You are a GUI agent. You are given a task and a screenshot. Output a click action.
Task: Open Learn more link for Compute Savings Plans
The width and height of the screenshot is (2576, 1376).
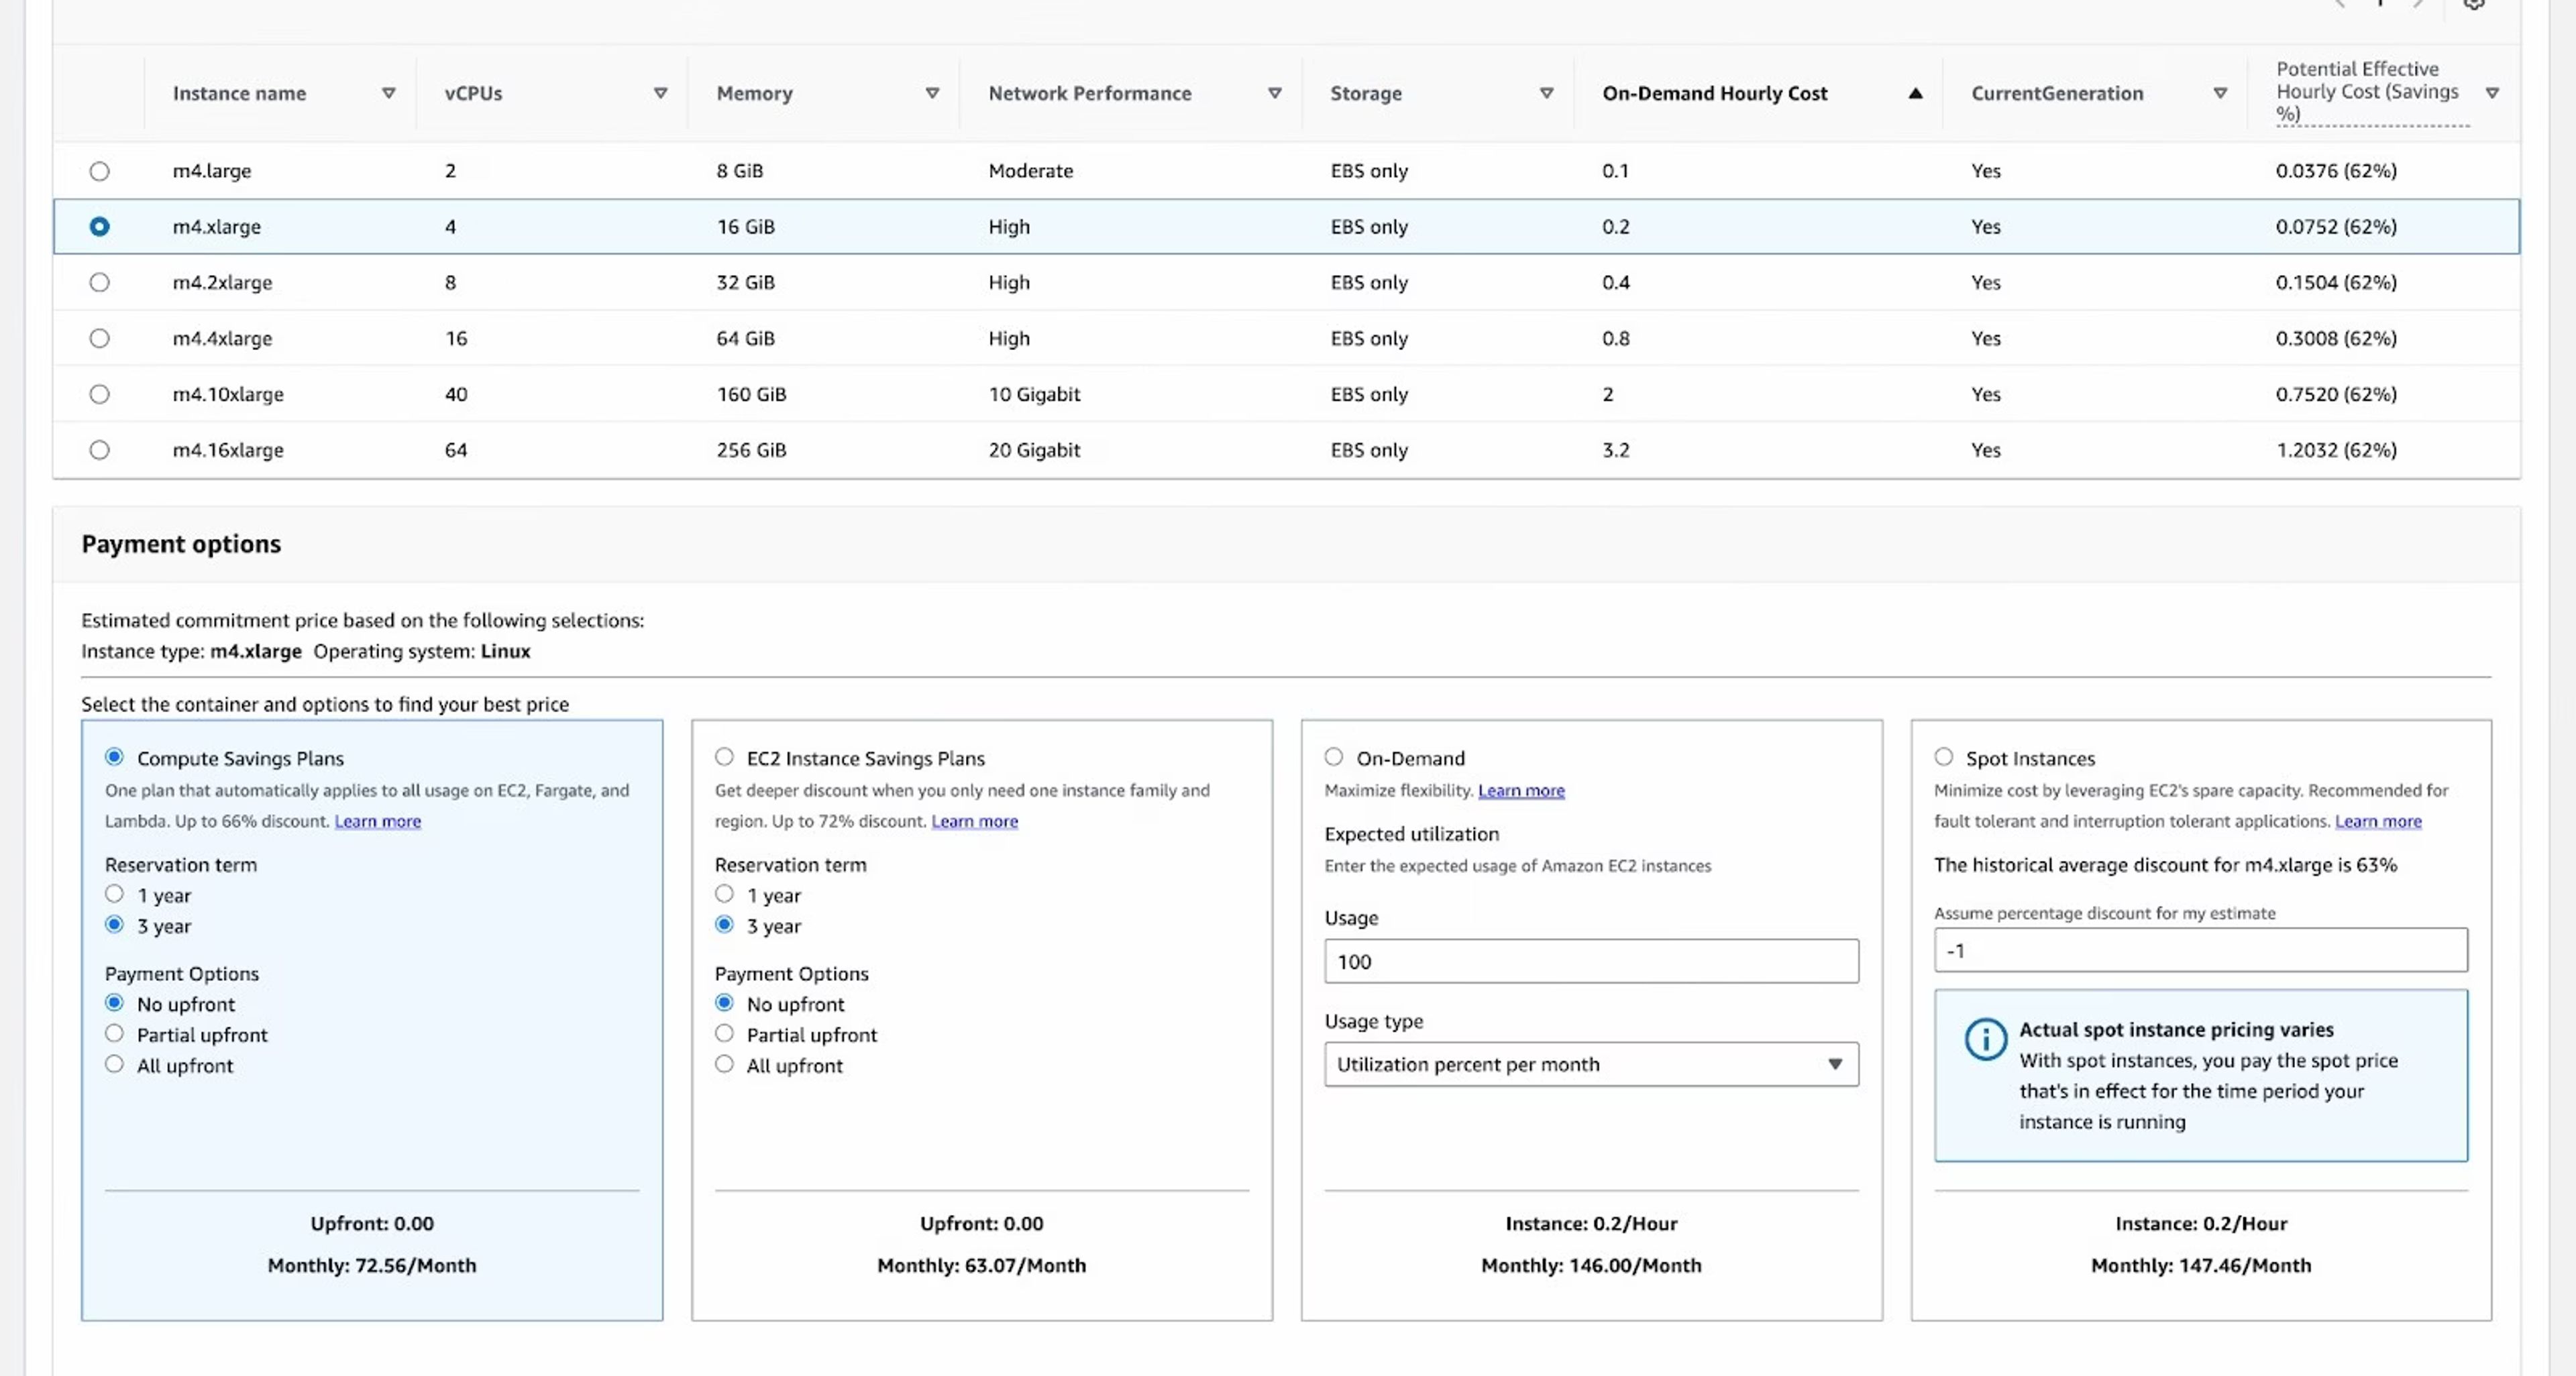point(377,821)
